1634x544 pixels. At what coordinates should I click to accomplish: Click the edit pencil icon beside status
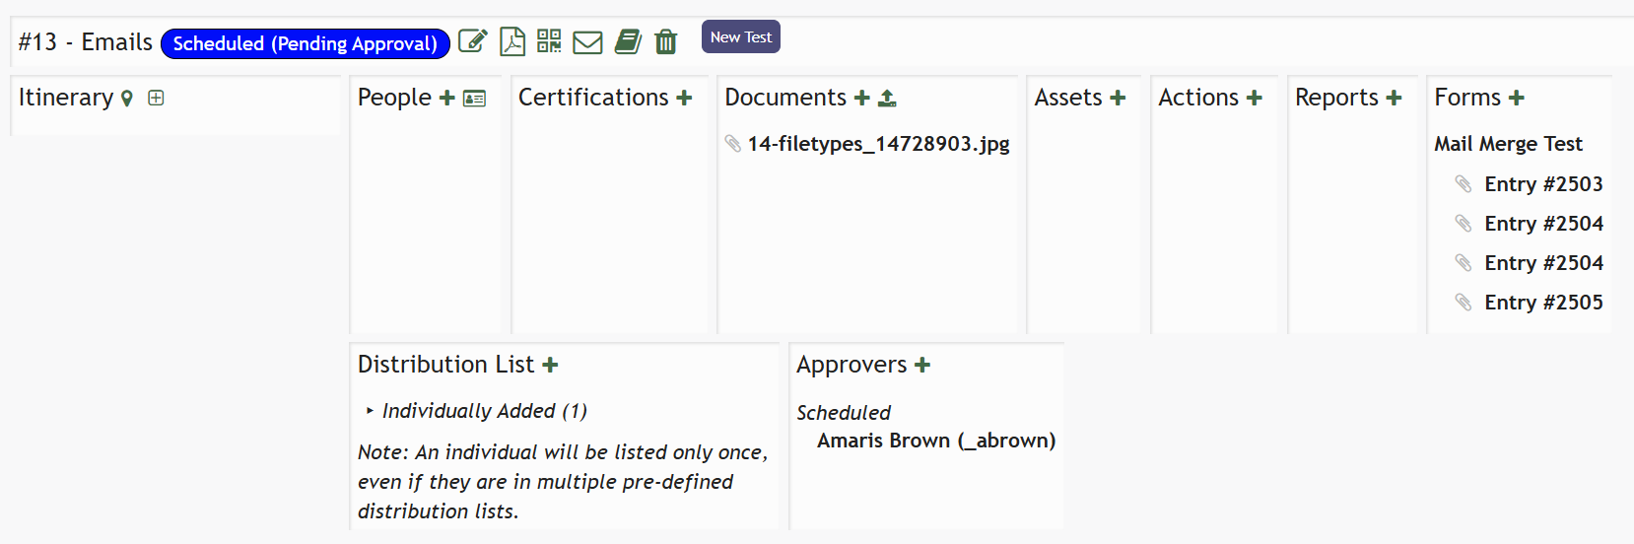473,41
